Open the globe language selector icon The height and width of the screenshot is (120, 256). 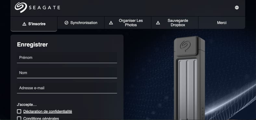coord(237,7)
